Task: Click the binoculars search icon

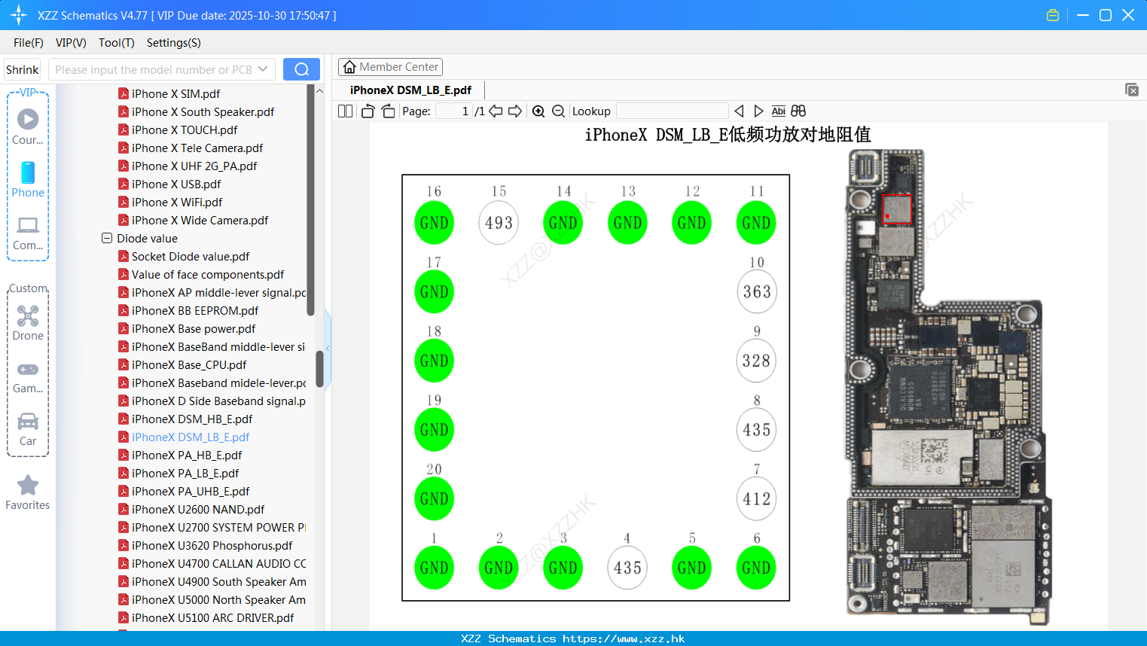Action: (x=798, y=111)
